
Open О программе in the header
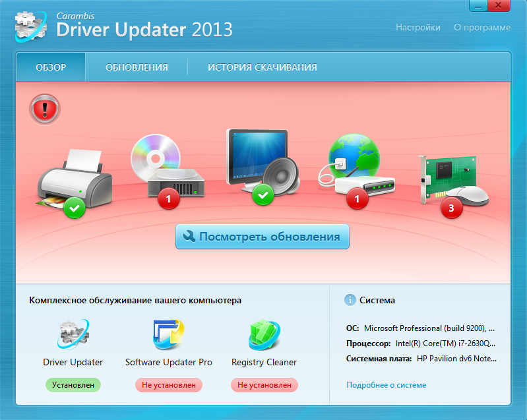(x=482, y=27)
